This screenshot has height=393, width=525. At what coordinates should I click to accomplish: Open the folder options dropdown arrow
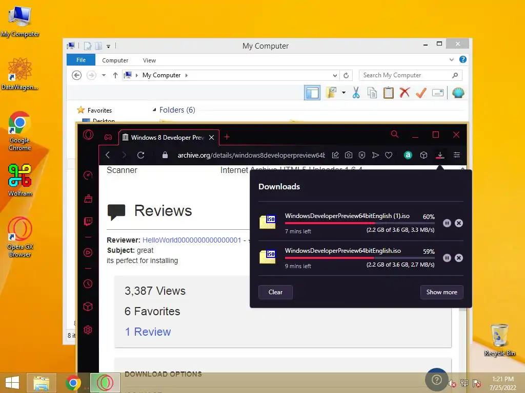(344, 93)
